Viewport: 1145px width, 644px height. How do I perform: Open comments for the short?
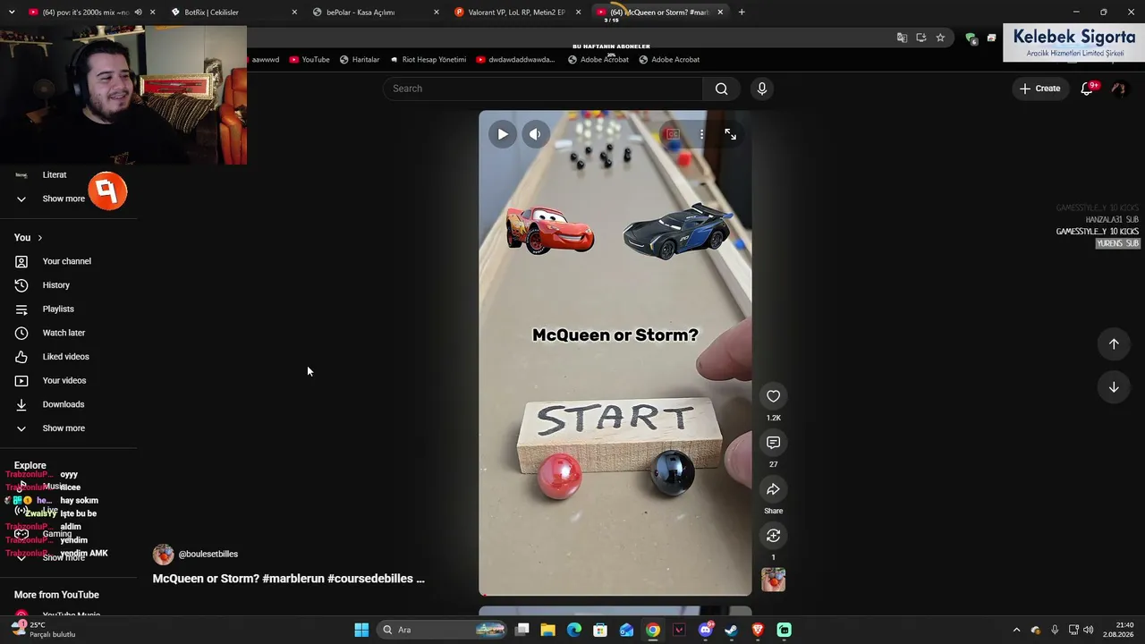pyautogui.click(x=774, y=443)
